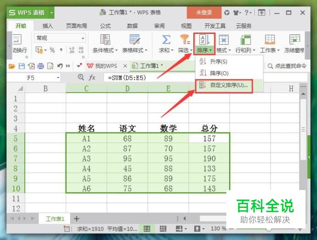Click the Conditional Format (条件格式) icon
The image size is (317, 240).
coord(105,40)
